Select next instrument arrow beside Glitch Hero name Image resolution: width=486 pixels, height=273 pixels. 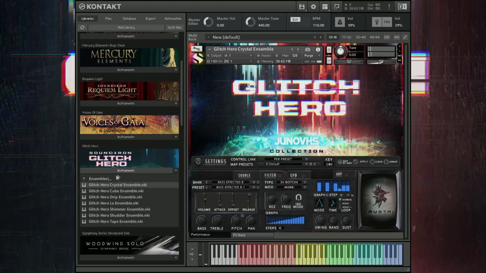(298, 49)
